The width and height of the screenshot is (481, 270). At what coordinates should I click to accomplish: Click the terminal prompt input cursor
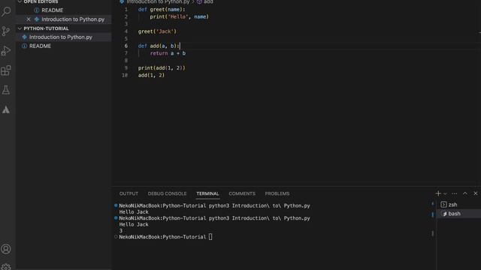[210, 237]
